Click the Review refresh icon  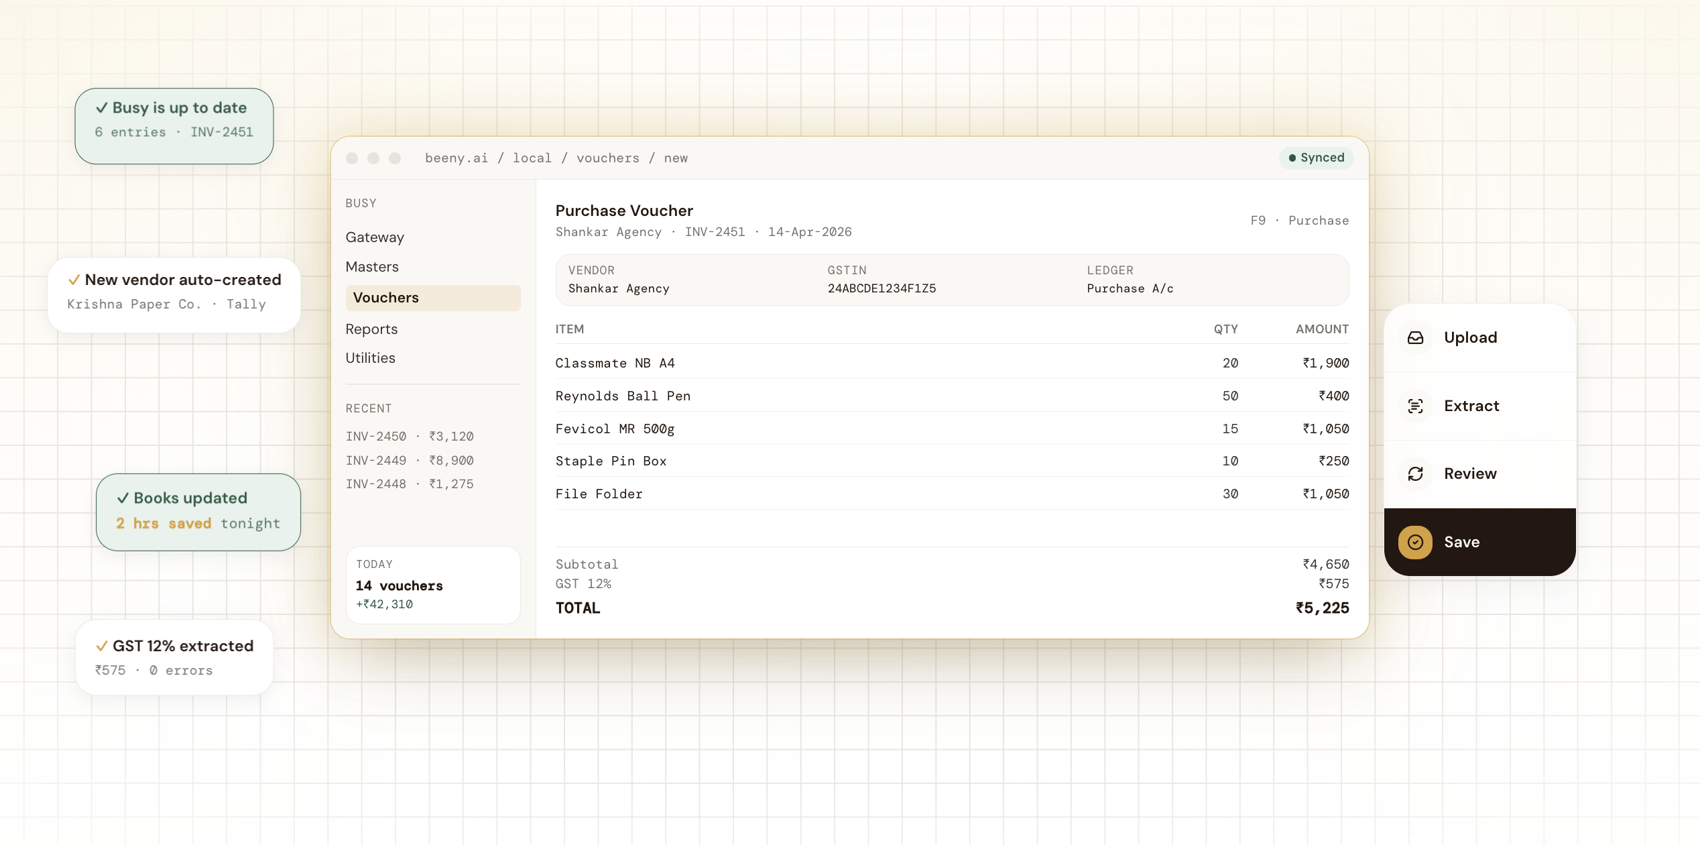(1415, 474)
